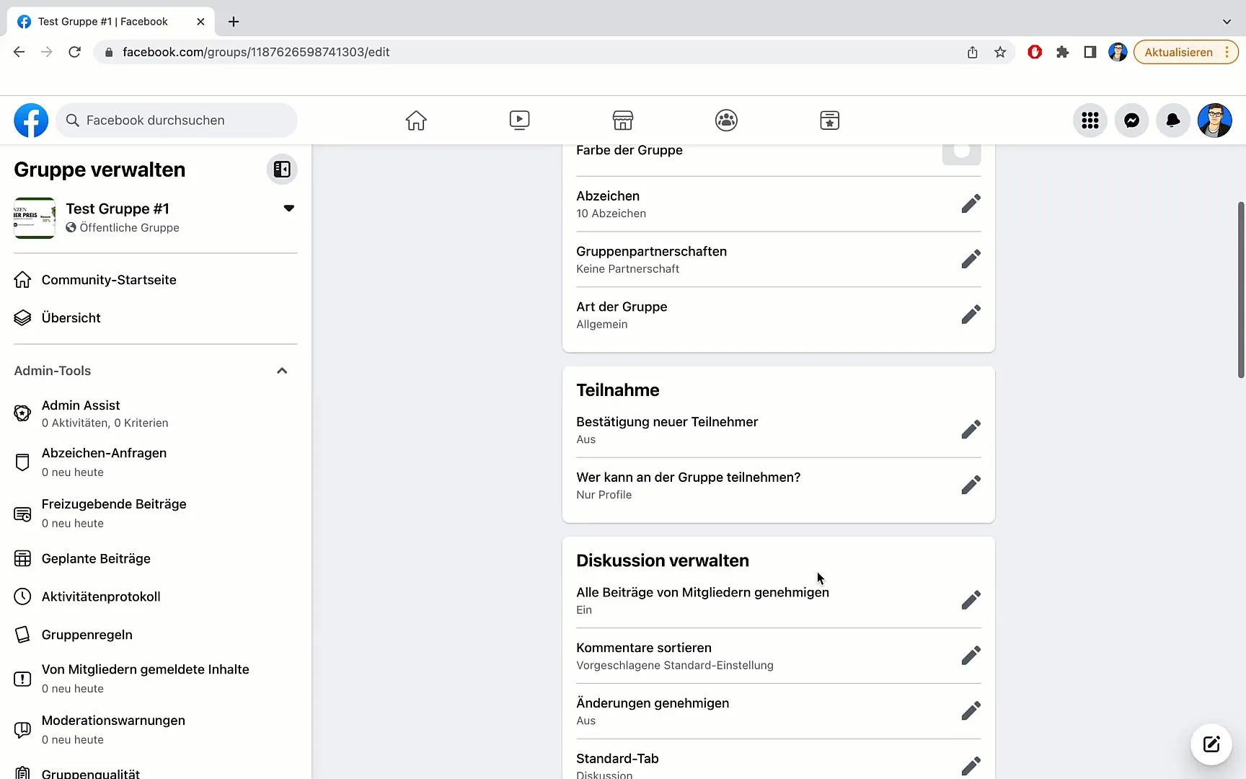Image resolution: width=1246 pixels, height=779 pixels.
Task: Collapse the Gruppe verwalten sidebar
Action: click(282, 170)
